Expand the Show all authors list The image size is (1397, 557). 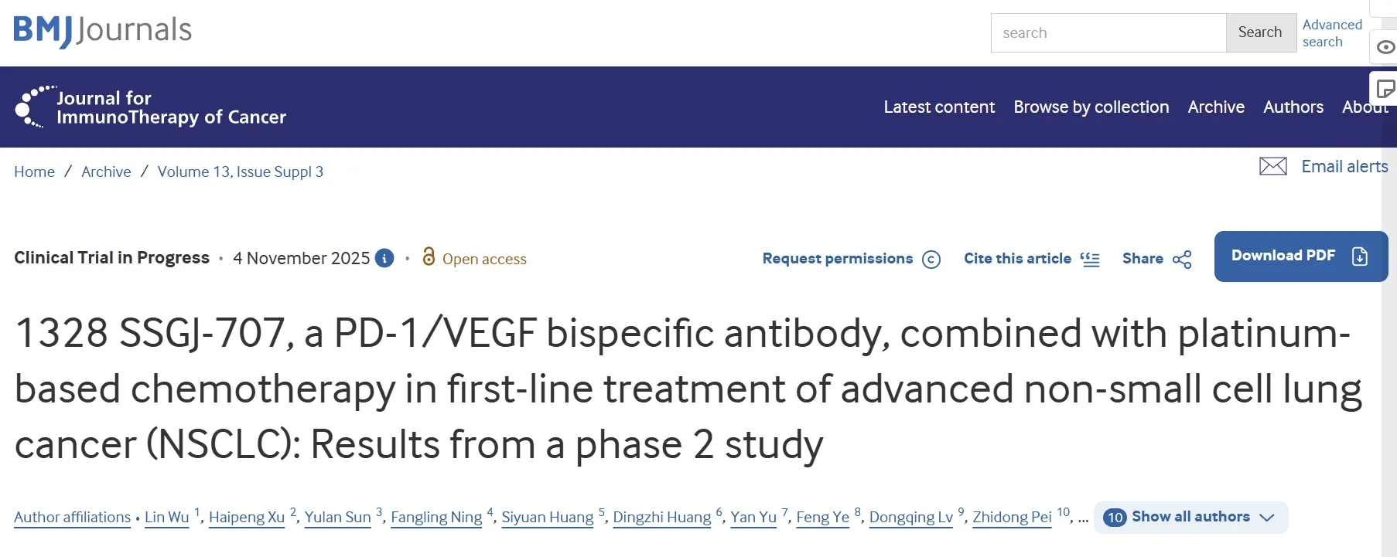click(x=1191, y=517)
